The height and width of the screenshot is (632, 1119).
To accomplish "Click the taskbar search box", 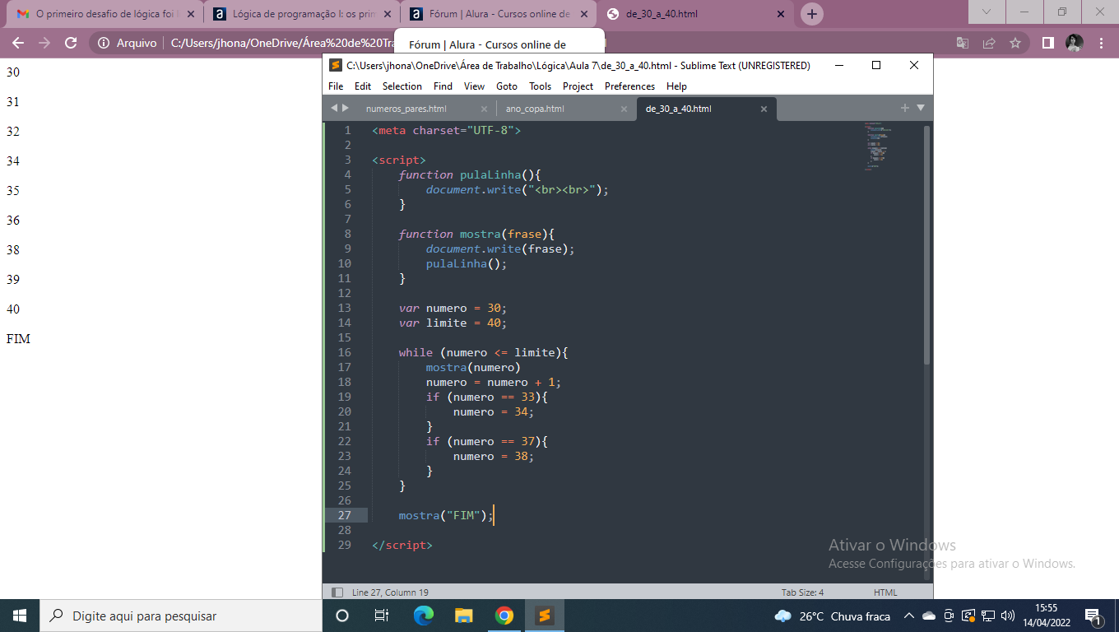I will click(181, 616).
